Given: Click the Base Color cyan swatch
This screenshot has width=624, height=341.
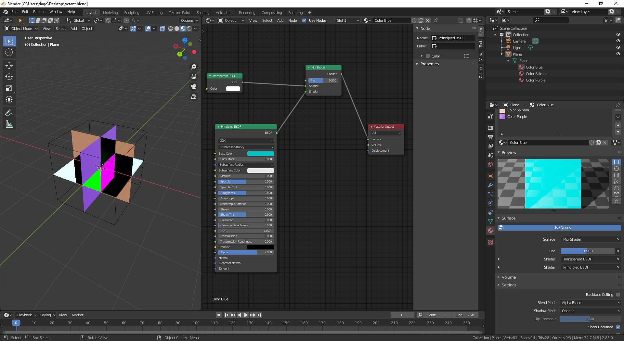Looking at the screenshot, I should pos(261,154).
